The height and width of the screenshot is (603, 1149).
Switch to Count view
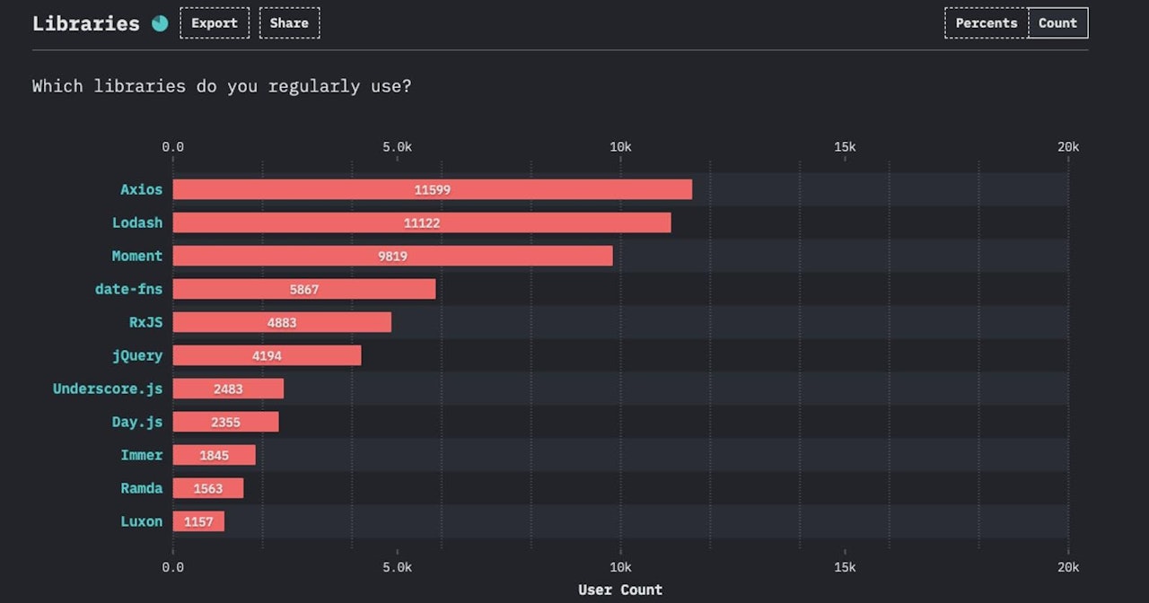click(1057, 23)
